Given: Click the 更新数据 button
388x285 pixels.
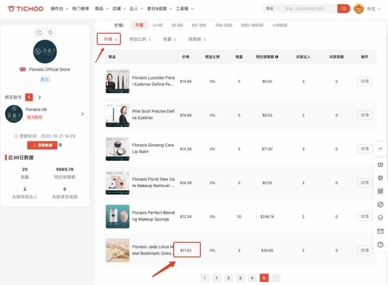Looking at the screenshot, I should (x=42, y=145).
